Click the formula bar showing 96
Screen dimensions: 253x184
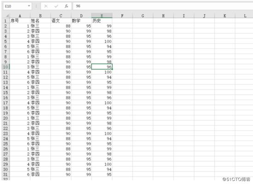click(x=163, y=6)
